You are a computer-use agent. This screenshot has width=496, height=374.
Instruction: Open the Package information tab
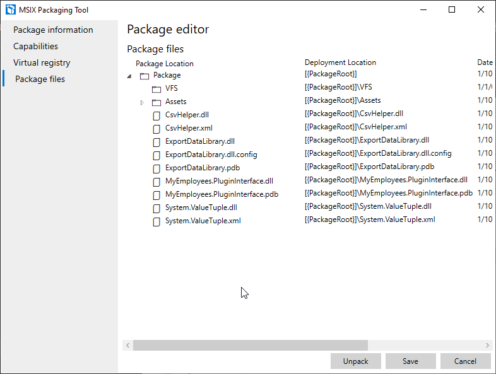click(x=53, y=30)
